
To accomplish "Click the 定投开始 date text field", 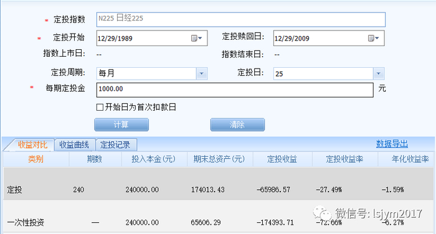I will click(x=143, y=38).
